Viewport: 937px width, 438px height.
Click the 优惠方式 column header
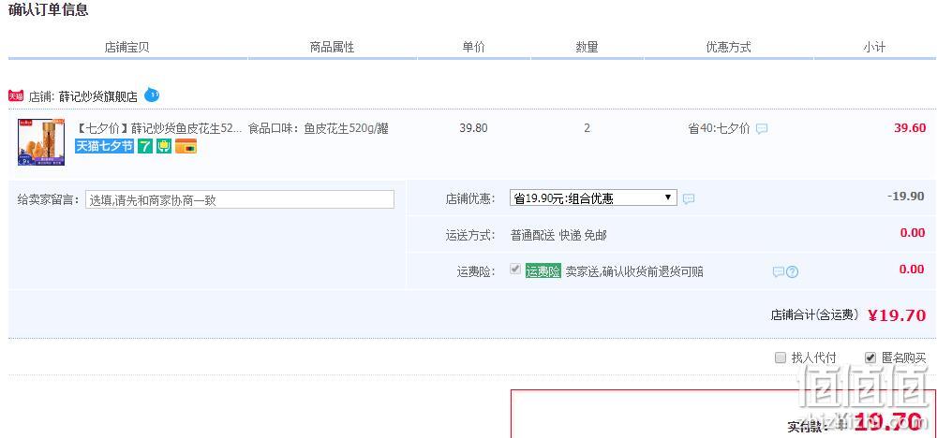tap(728, 47)
